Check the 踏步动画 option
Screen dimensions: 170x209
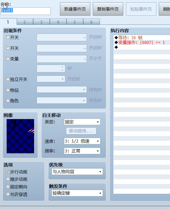[8, 179]
